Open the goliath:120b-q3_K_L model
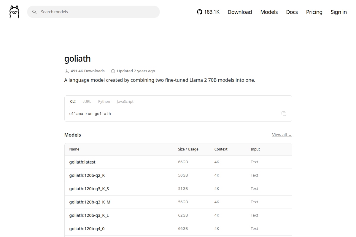 coord(89,215)
